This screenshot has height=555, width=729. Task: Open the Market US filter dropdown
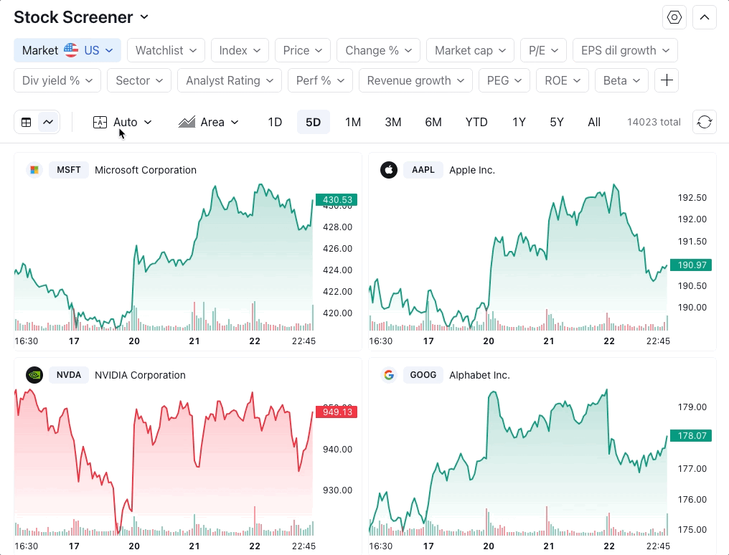67,50
